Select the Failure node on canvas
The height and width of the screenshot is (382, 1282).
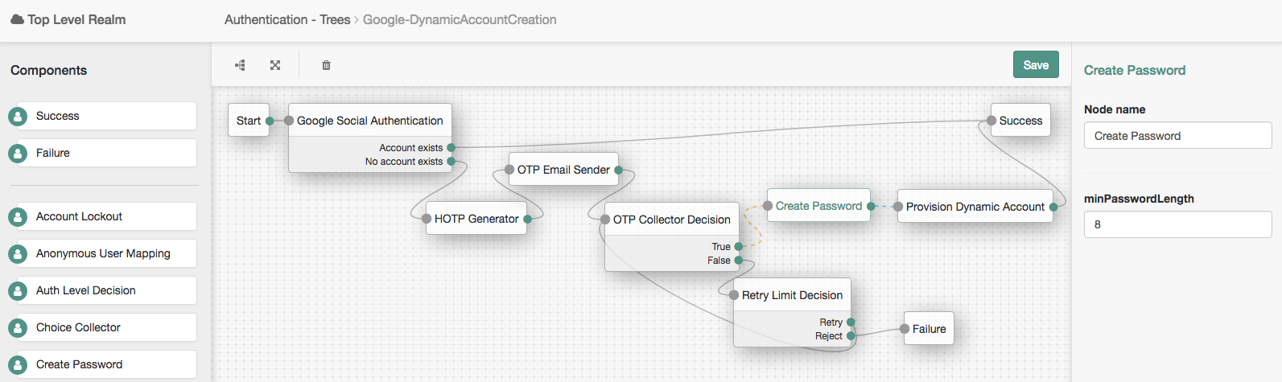[929, 329]
